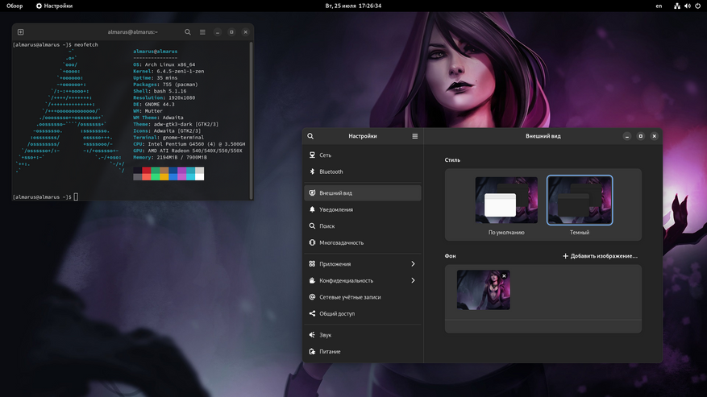707x397 pixels.
Task: Click the Фон section heading
Action: (450, 256)
